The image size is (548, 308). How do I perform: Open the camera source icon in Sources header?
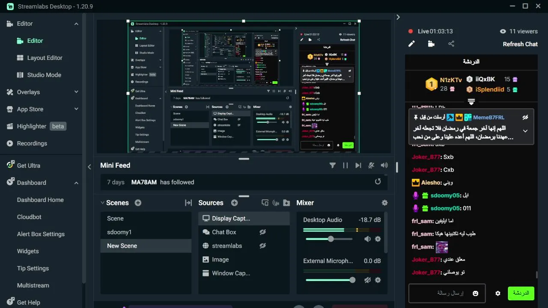click(x=276, y=203)
